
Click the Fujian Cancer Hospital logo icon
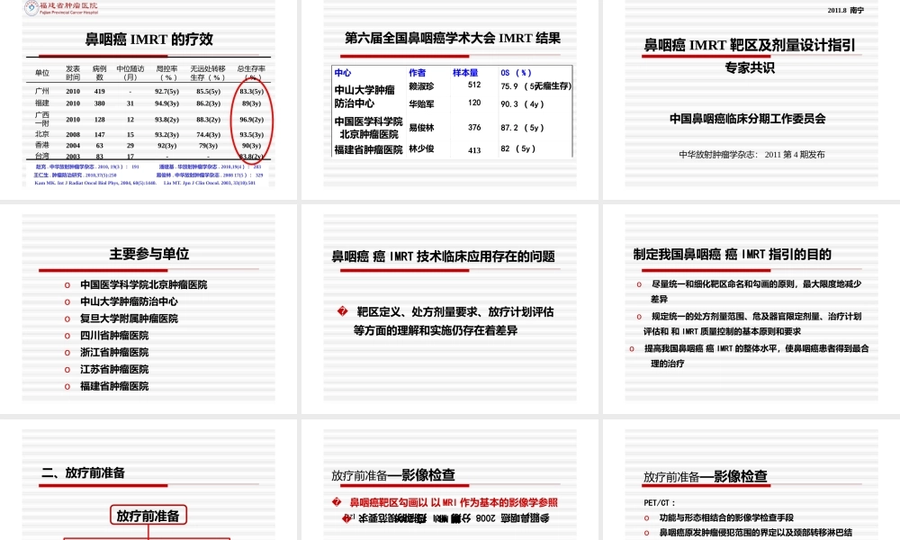tap(31, 8)
